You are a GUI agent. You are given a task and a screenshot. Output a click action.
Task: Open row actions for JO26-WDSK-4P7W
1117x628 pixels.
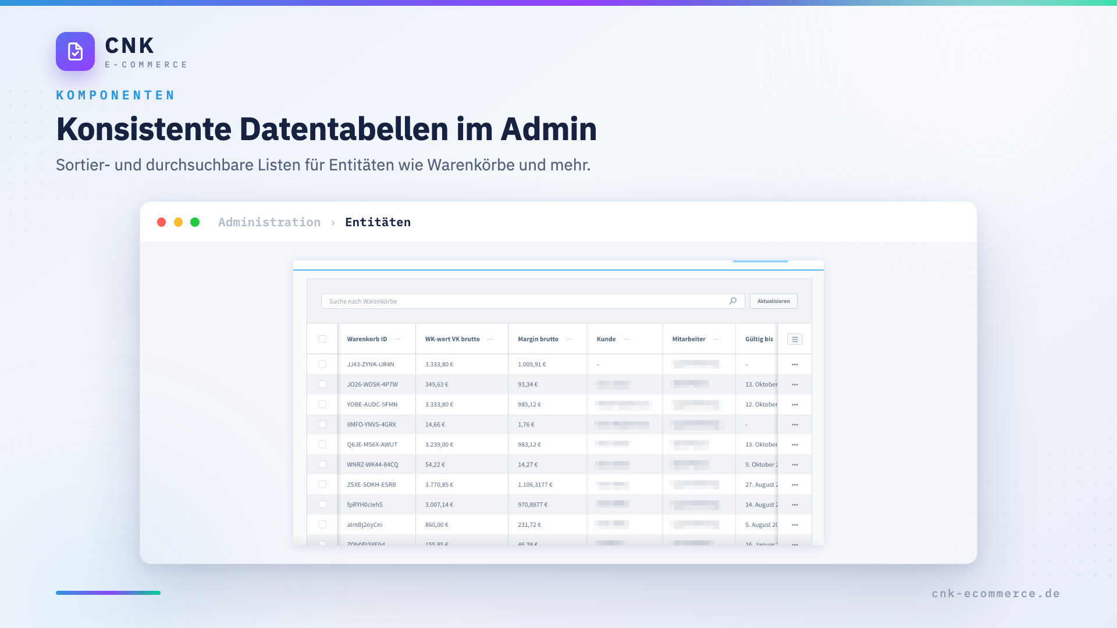tap(795, 384)
